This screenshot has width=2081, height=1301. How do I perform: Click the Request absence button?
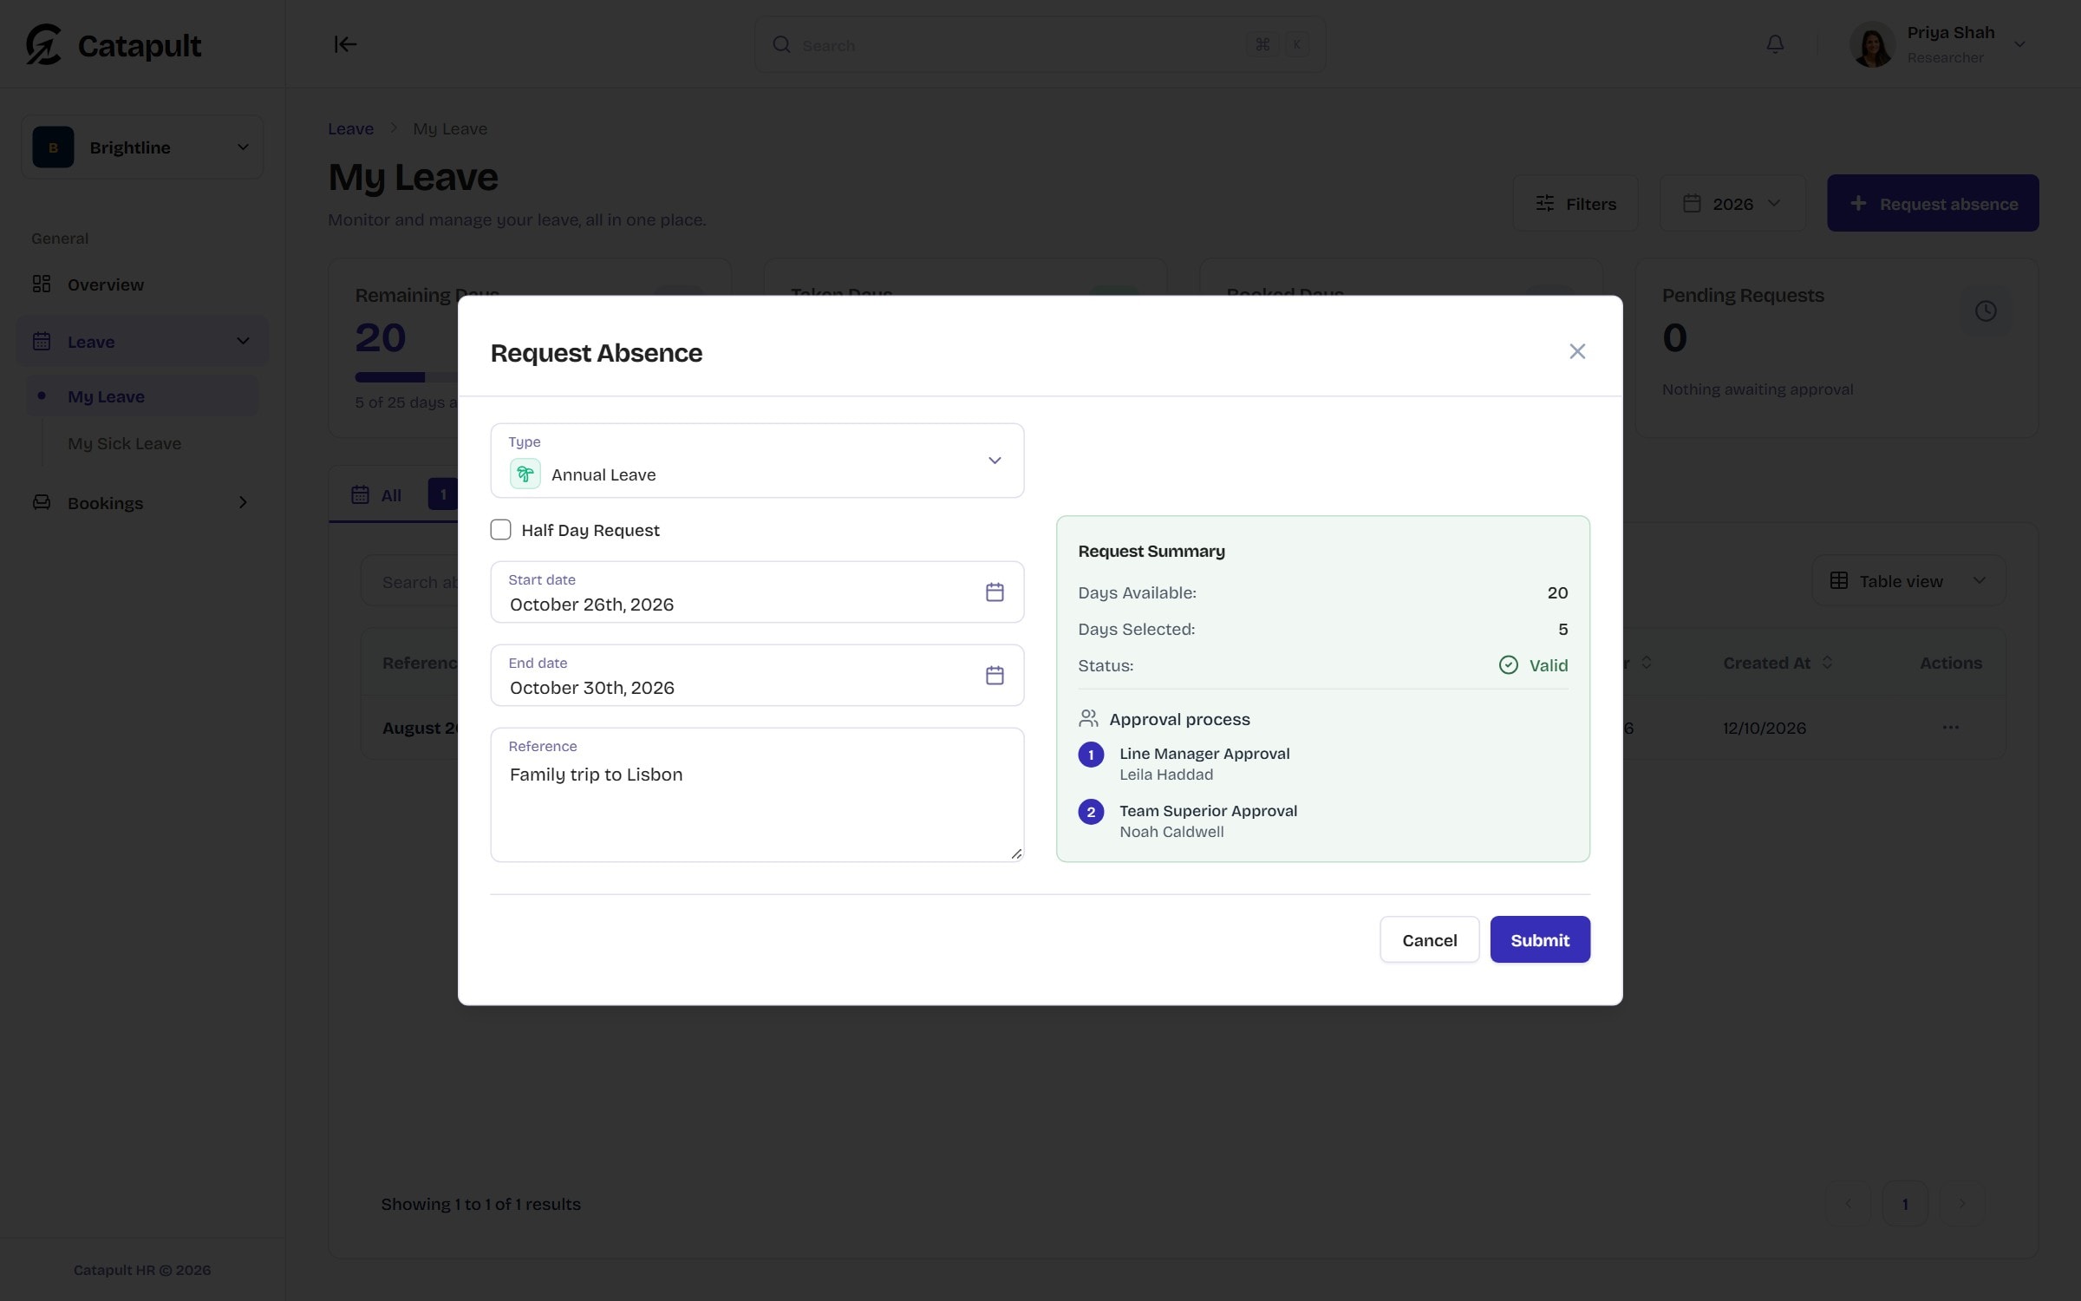[1933, 204]
